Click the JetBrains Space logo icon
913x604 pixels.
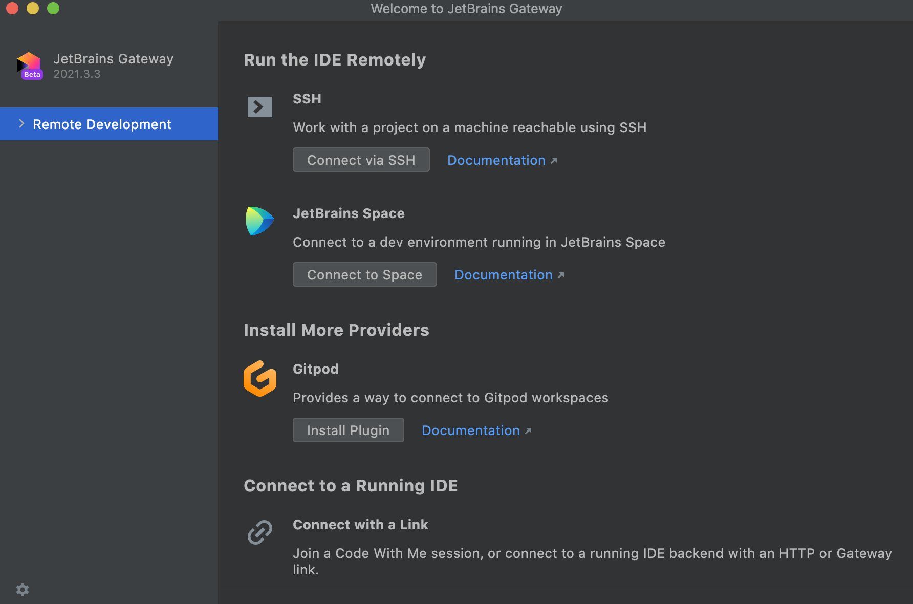pyautogui.click(x=259, y=221)
